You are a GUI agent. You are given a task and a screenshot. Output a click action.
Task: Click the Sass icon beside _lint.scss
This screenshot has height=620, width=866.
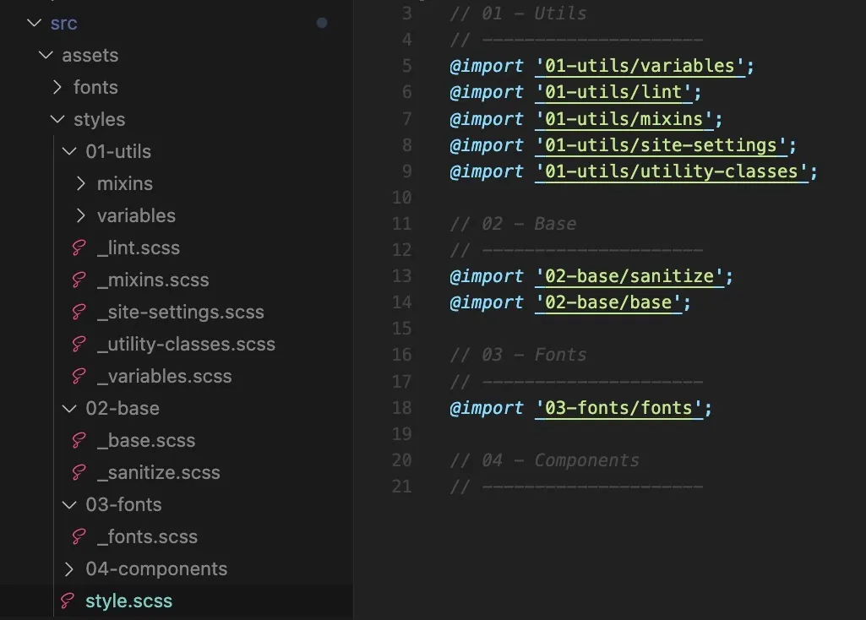pos(79,248)
